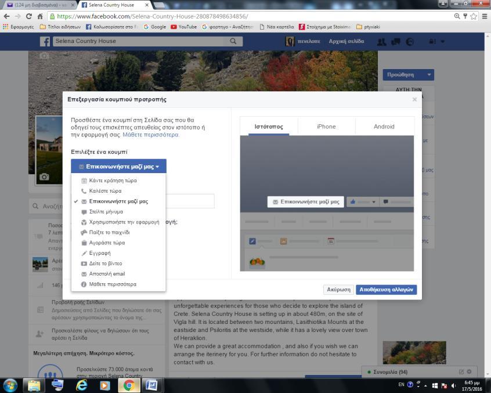This screenshot has width=491, height=393.
Task: Click the Chrome back arrow
Action: point(6,16)
